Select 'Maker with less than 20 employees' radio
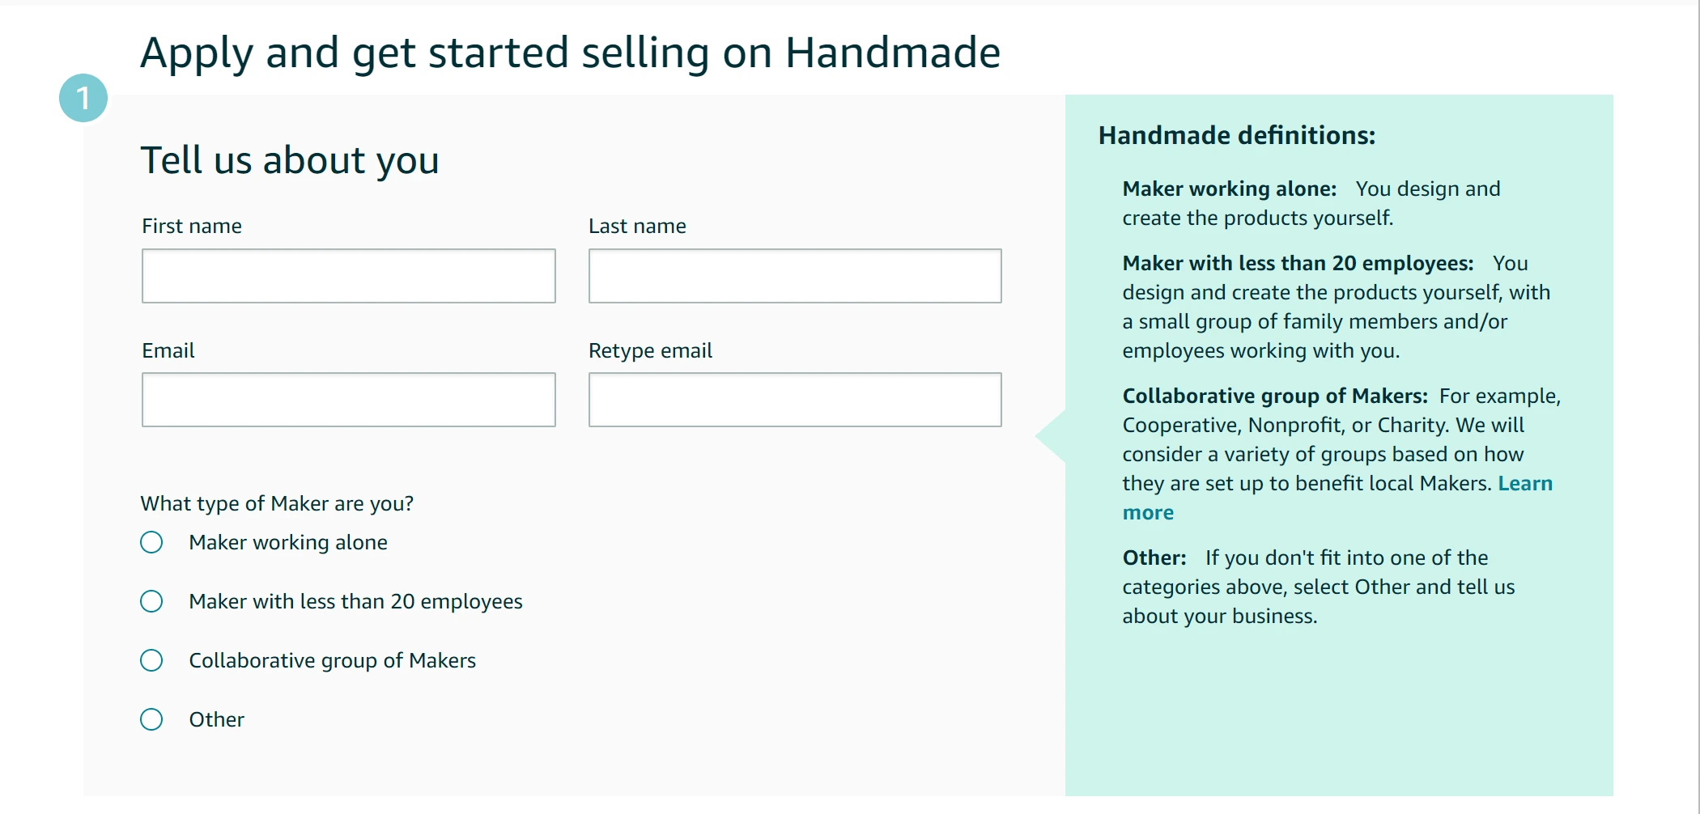1700x814 pixels. coord(151,601)
